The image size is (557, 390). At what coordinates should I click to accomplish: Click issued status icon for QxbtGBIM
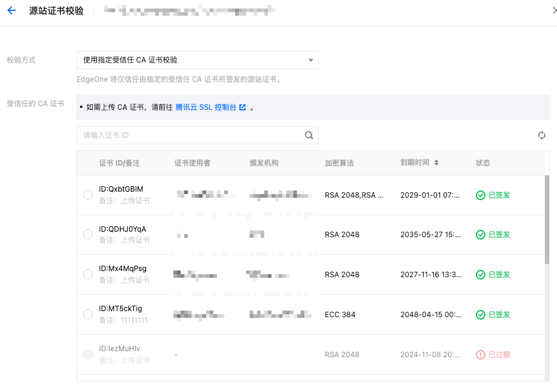(481, 195)
